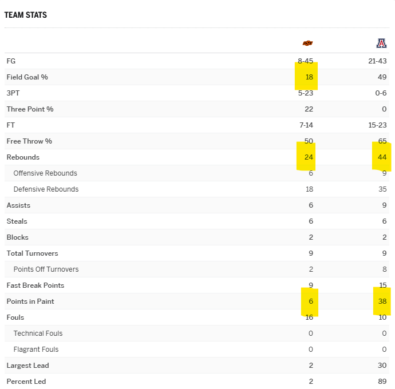Image resolution: width=395 pixels, height=389 pixels.
Task: Click the Arizona team logo
Action: 381,43
